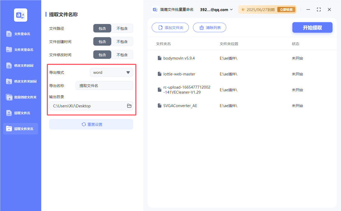Open the 提取文件夹名 sidebar entry

20,129
